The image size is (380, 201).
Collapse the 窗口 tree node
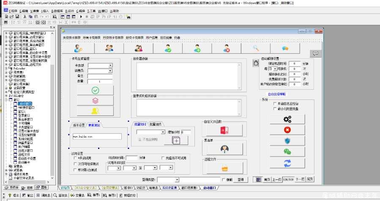tap(6, 100)
